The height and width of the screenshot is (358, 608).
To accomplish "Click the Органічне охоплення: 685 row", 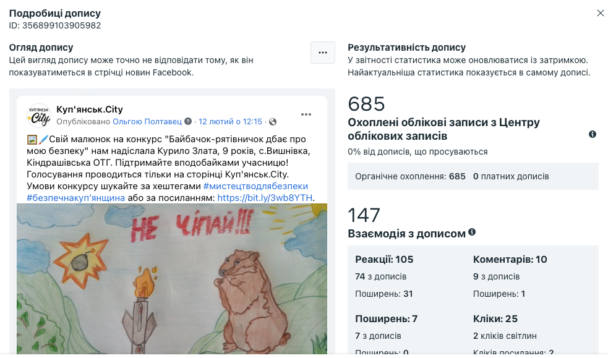I will (x=473, y=176).
